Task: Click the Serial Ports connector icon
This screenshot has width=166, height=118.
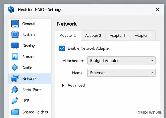Action: point(15,90)
